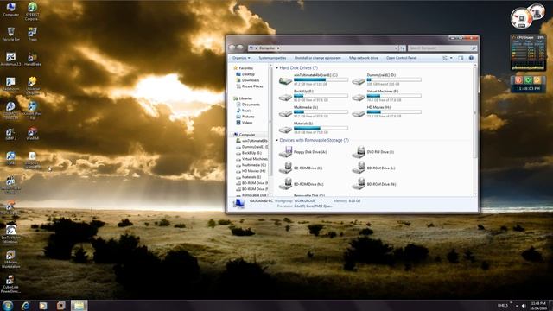Collapse Devices with Removable Storage group
This screenshot has height=311, width=553.
[x=276, y=140]
